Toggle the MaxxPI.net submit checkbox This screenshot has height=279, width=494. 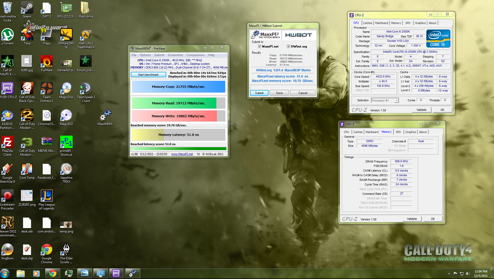[x=260, y=47]
